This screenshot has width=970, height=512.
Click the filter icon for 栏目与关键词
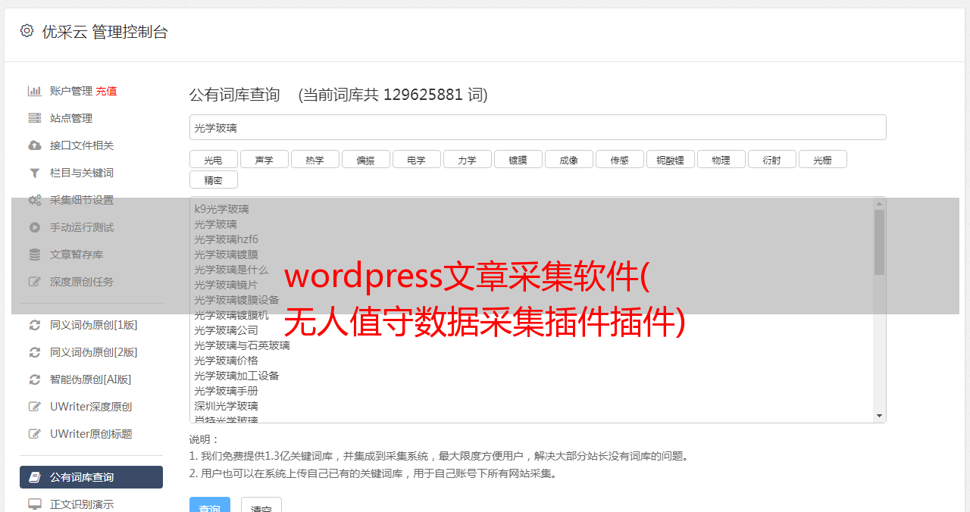(x=35, y=173)
